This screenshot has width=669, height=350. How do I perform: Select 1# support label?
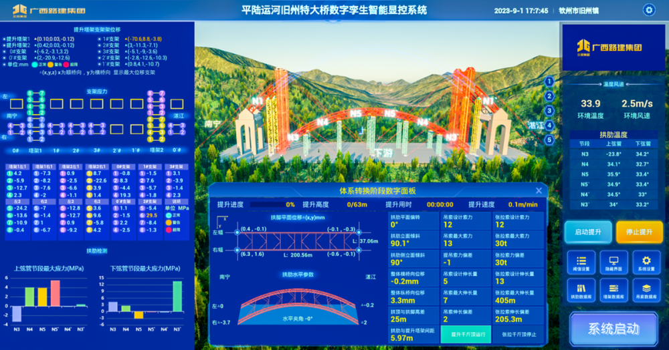[x=56, y=150]
